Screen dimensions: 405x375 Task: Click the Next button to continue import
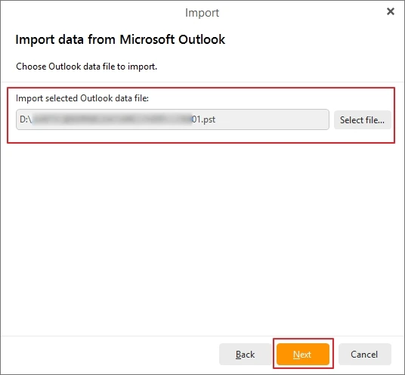click(x=303, y=354)
